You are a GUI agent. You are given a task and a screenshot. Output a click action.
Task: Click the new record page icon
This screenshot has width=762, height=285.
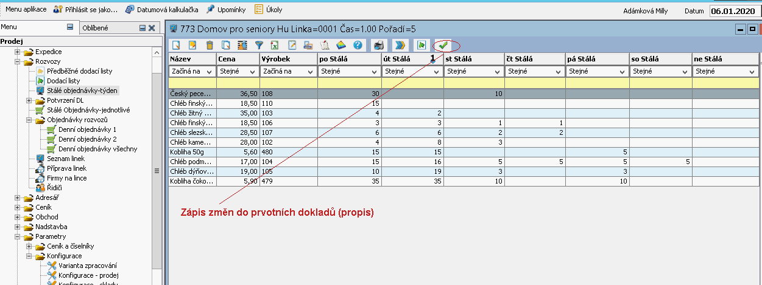[x=176, y=45]
